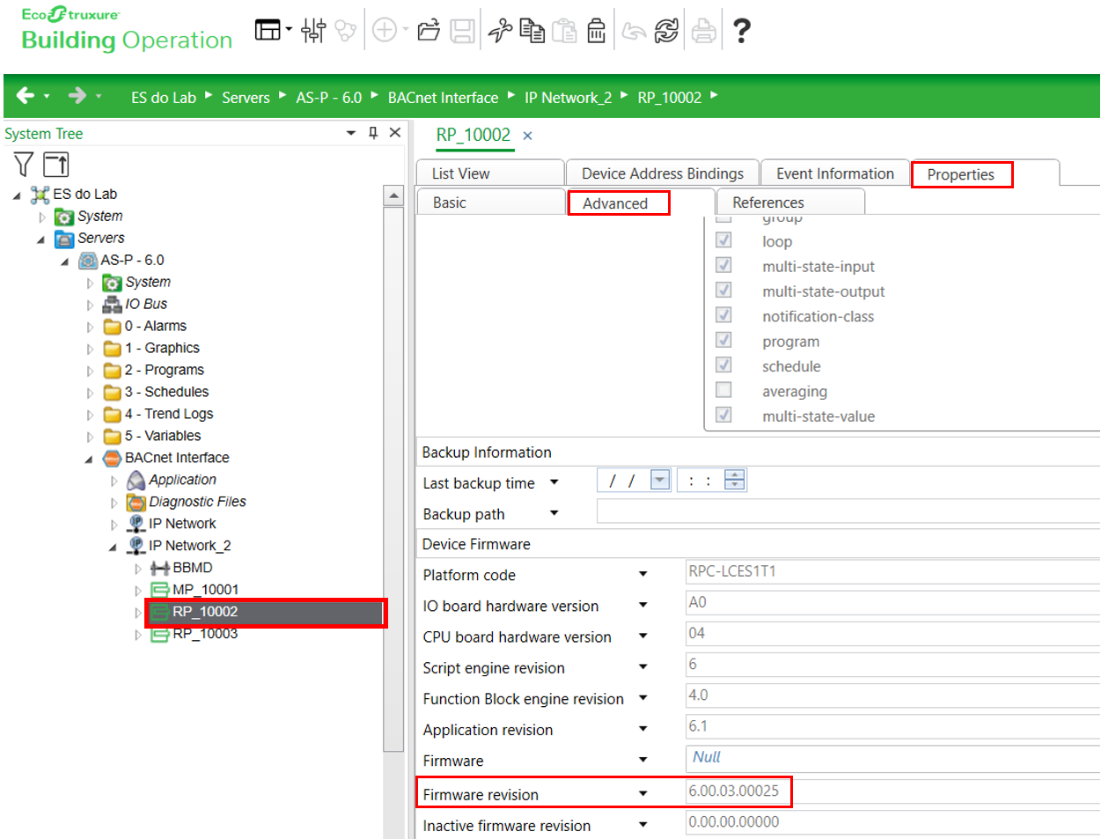The width and height of the screenshot is (1101, 839).
Task: Click the Undo arrow toolbar icon
Action: (x=634, y=31)
